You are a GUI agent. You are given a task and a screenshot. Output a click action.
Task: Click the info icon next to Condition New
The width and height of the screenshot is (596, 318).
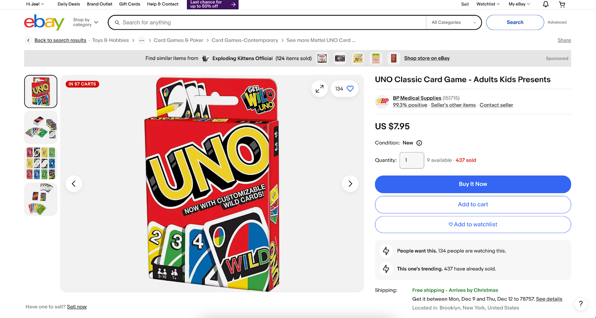pos(419,143)
